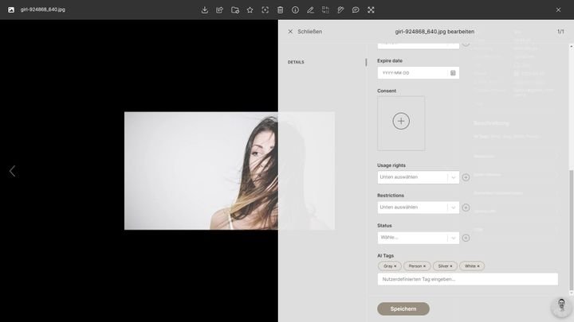Close the edit panel via Schließen

(305, 32)
